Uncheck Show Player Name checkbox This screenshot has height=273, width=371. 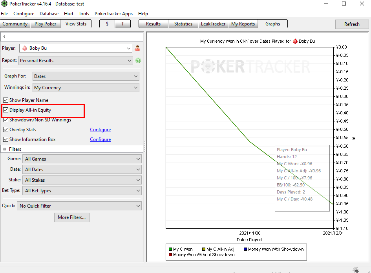pos(5,100)
